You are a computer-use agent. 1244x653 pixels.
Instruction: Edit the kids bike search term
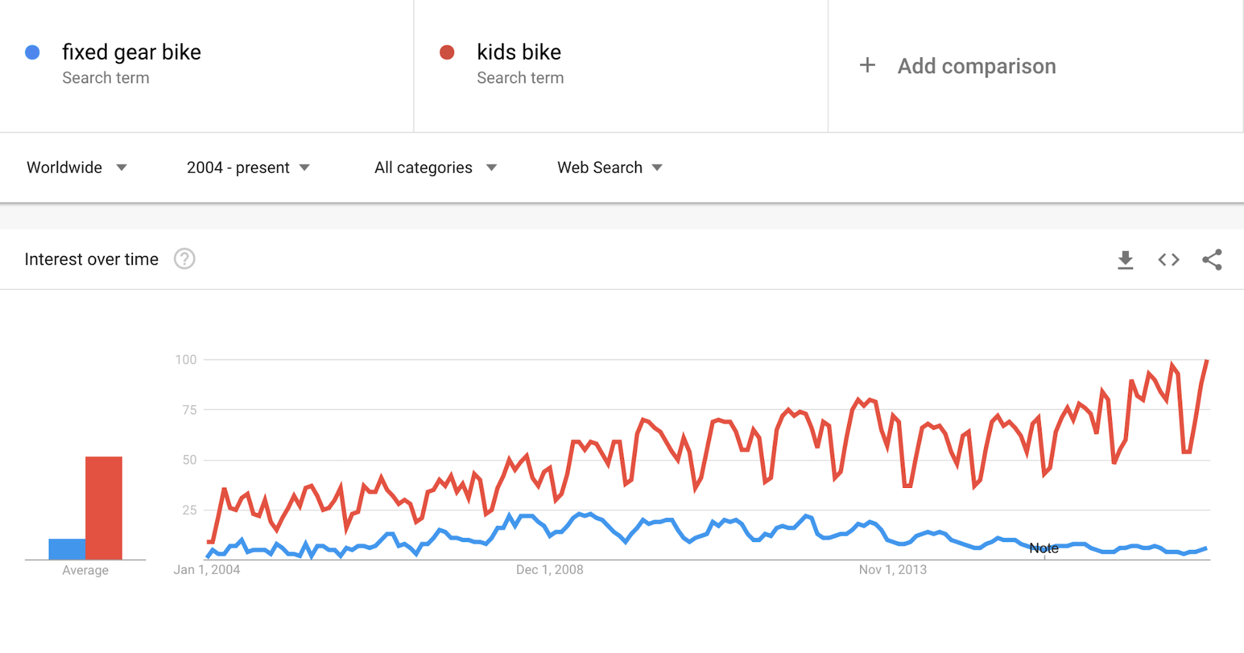click(519, 53)
